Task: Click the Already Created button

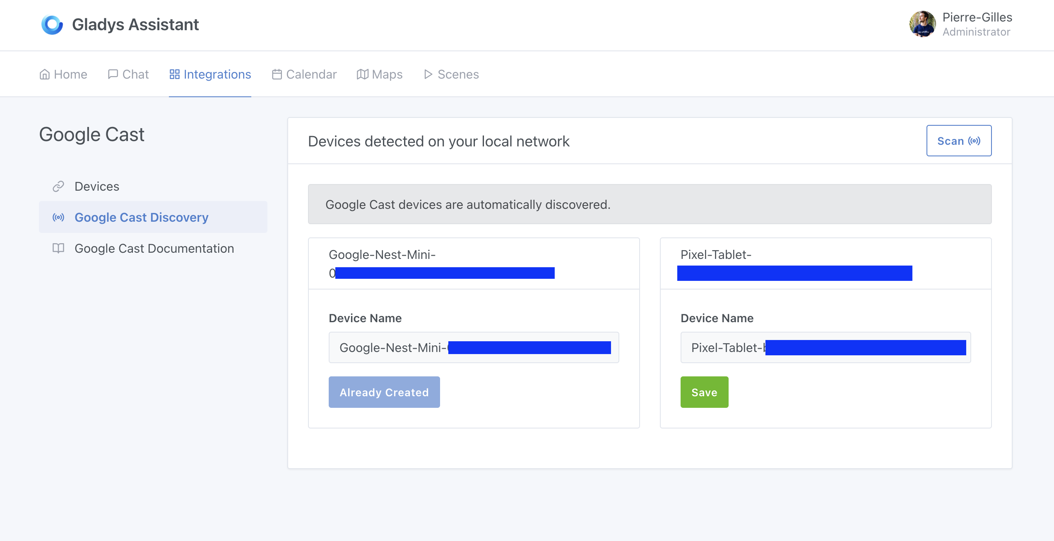Action: 384,392
